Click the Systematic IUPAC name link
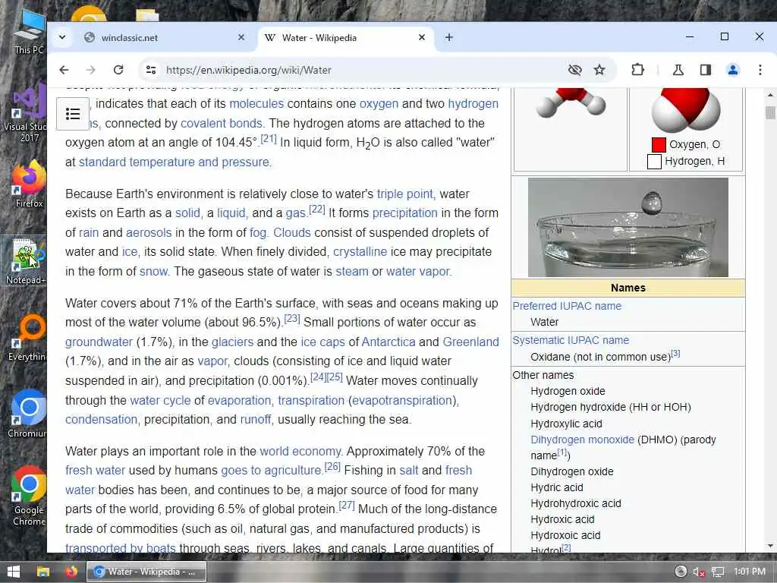 click(x=571, y=340)
